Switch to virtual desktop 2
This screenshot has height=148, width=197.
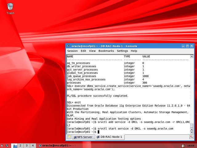[20, 146]
